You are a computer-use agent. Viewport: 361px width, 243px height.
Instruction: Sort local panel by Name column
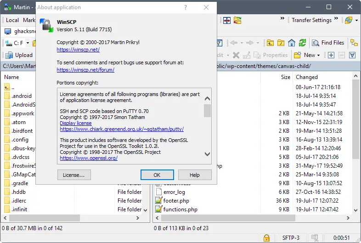coord(11,77)
